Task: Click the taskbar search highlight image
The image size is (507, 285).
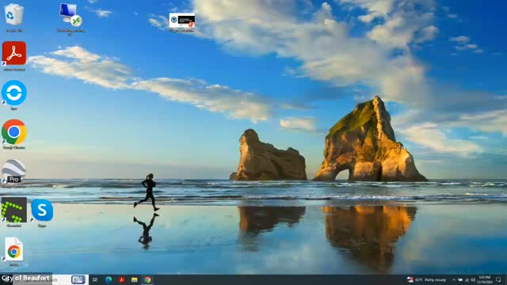Action: coord(78,279)
